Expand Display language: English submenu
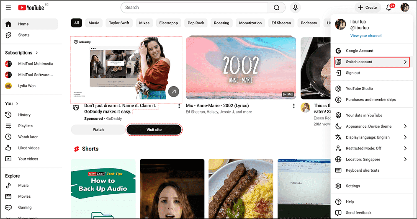 click(372, 137)
